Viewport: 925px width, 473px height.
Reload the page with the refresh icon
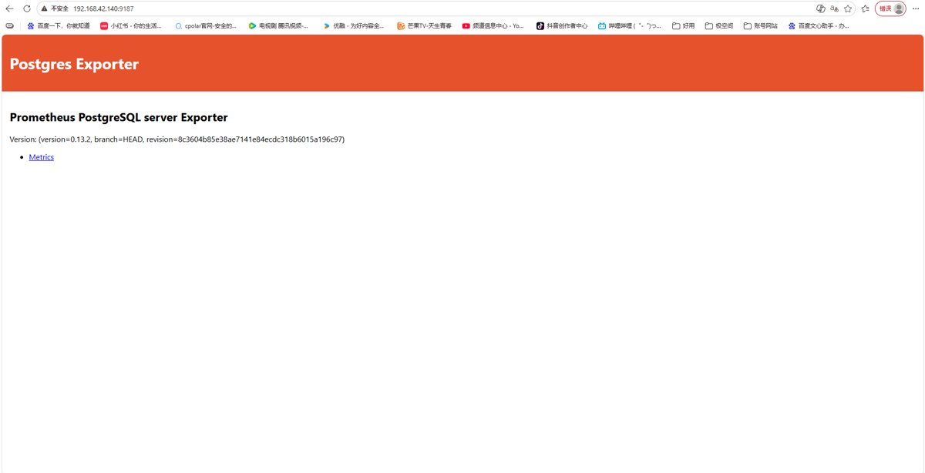(x=27, y=8)
